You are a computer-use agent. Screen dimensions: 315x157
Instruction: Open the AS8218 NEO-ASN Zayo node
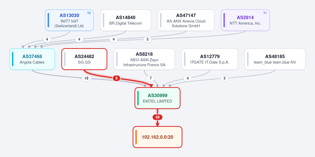(x=144, y=59)
